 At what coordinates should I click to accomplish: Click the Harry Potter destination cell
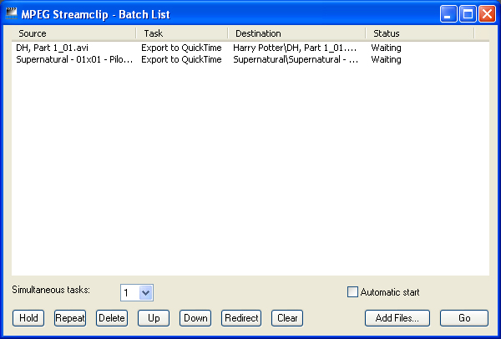click(295, 48)
